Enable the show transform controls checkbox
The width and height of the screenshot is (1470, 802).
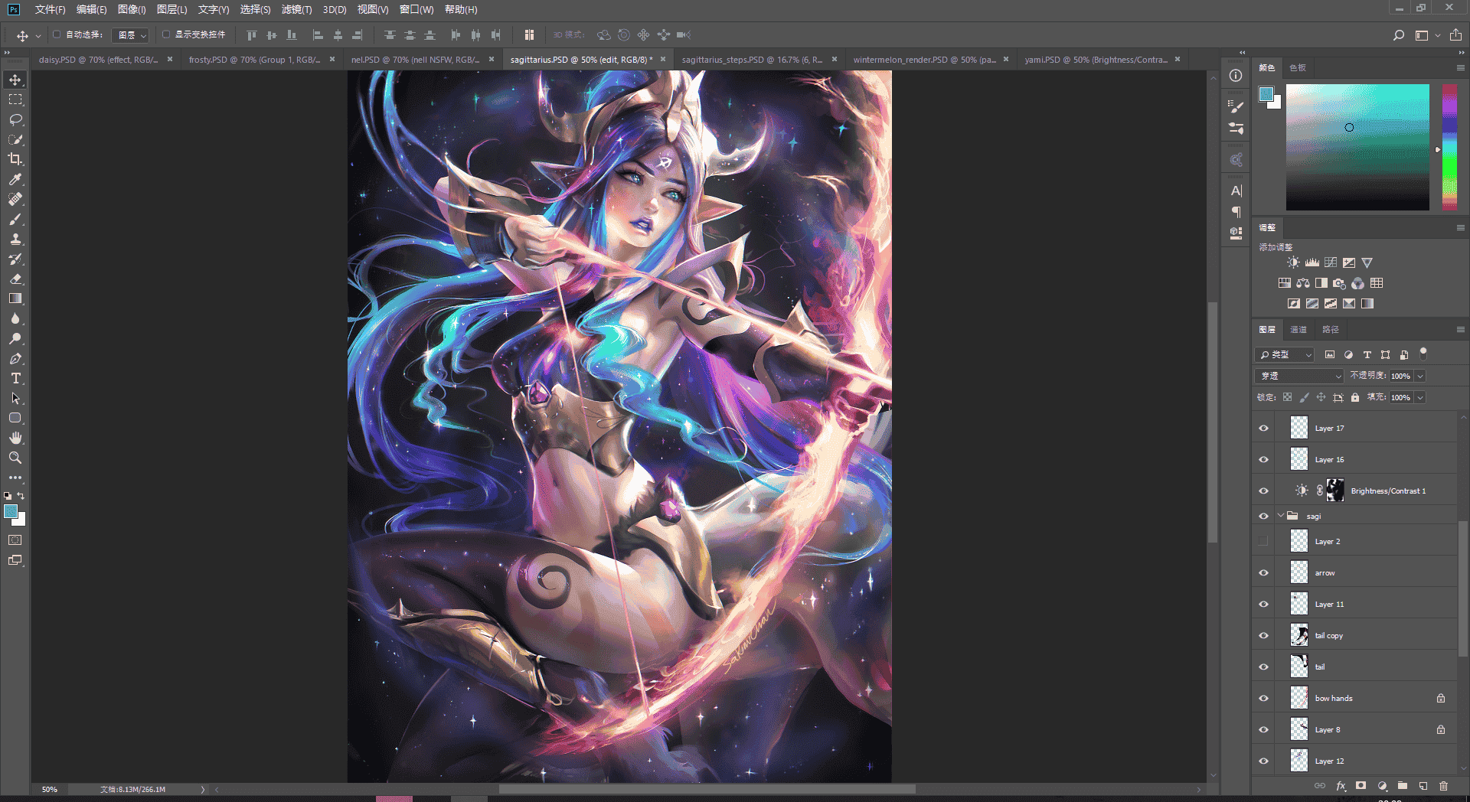tap(165, 34)
